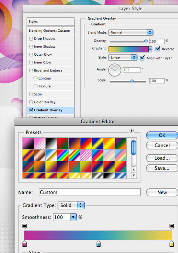178x253 pixels.
Task: Adjust the Scale slider handle
Action: pos(132,81)
